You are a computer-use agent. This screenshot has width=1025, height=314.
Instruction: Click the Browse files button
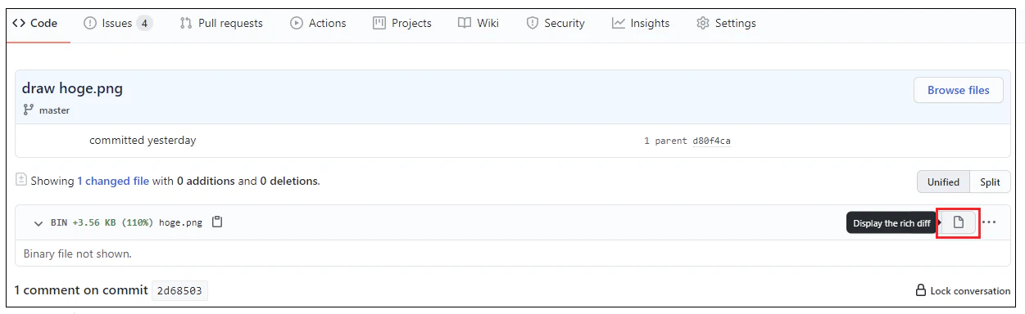(x=959, y=90)
